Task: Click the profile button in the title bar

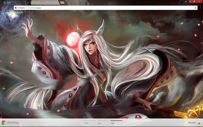Action: click(x=186, y=1)
